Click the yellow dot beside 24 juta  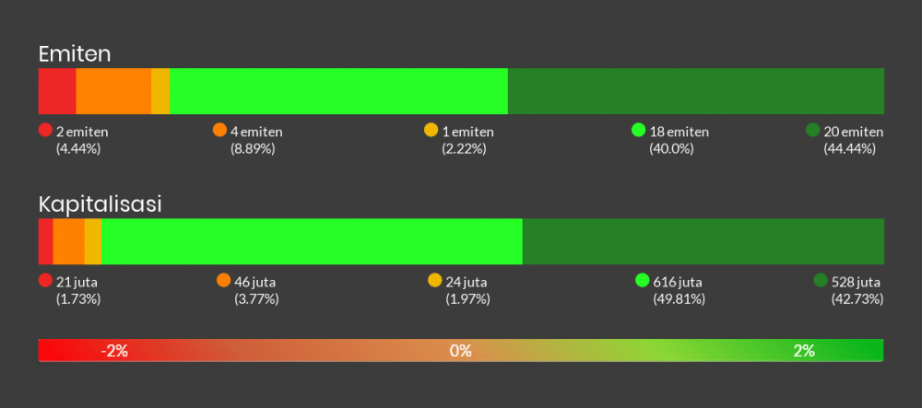coord(435,280)
